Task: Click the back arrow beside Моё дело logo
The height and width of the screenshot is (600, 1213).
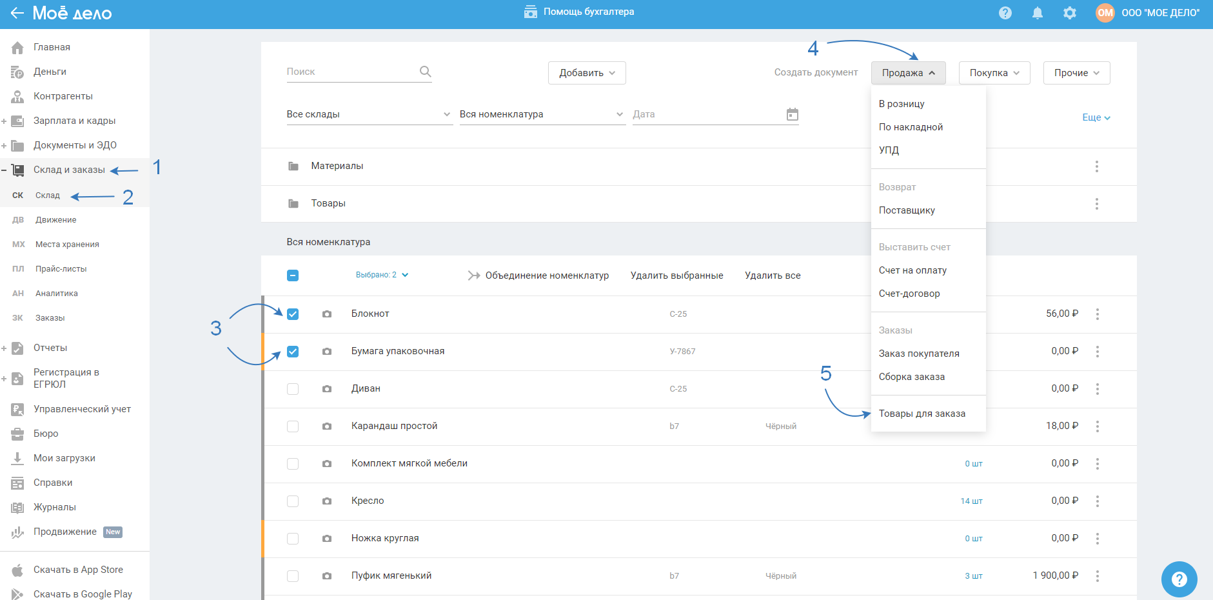Action: point(17,13)
